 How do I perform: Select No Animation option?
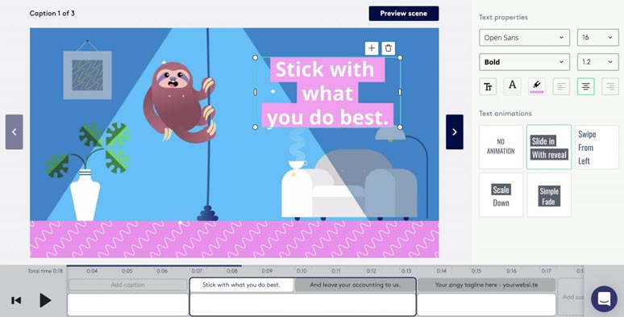point(501,147)
